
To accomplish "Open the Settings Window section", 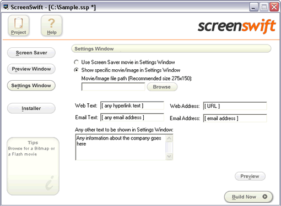I will (x=31, y=86).
